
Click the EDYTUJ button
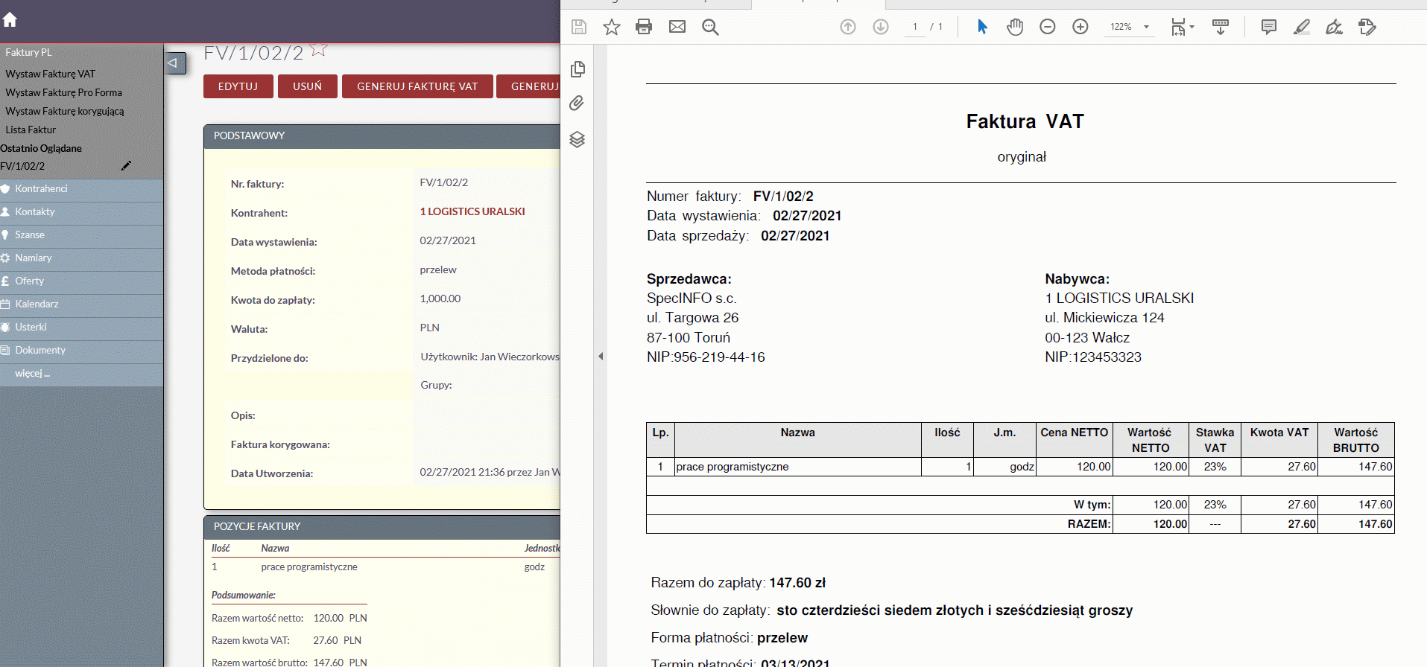tap(238, 86)
